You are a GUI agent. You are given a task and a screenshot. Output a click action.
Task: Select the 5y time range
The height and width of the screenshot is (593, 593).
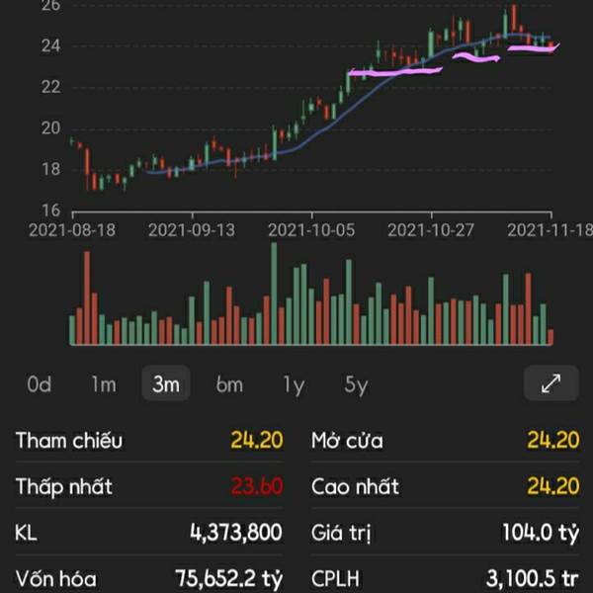pos(356,385)
